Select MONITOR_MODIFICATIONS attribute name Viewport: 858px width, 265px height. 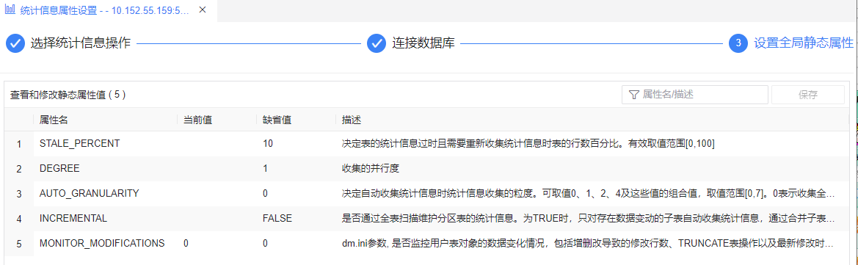coord(102,243)
